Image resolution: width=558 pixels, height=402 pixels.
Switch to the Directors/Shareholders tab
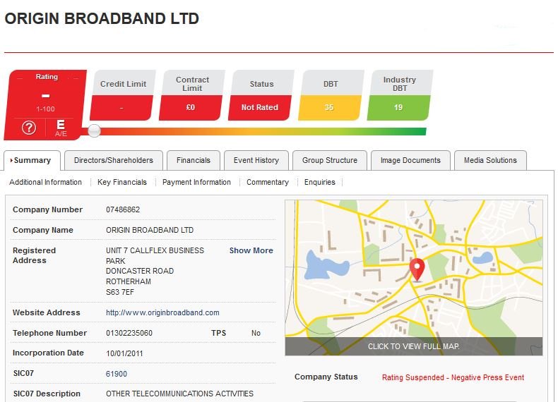pyautogui.click(x=114, y=160)
